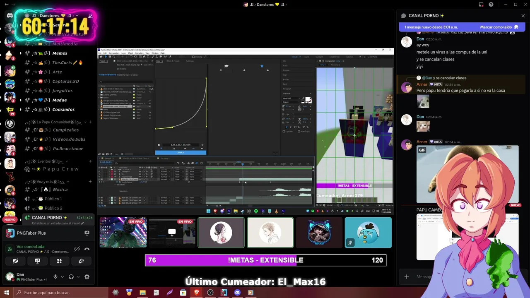Close the chat panel with X

(523, 16)
